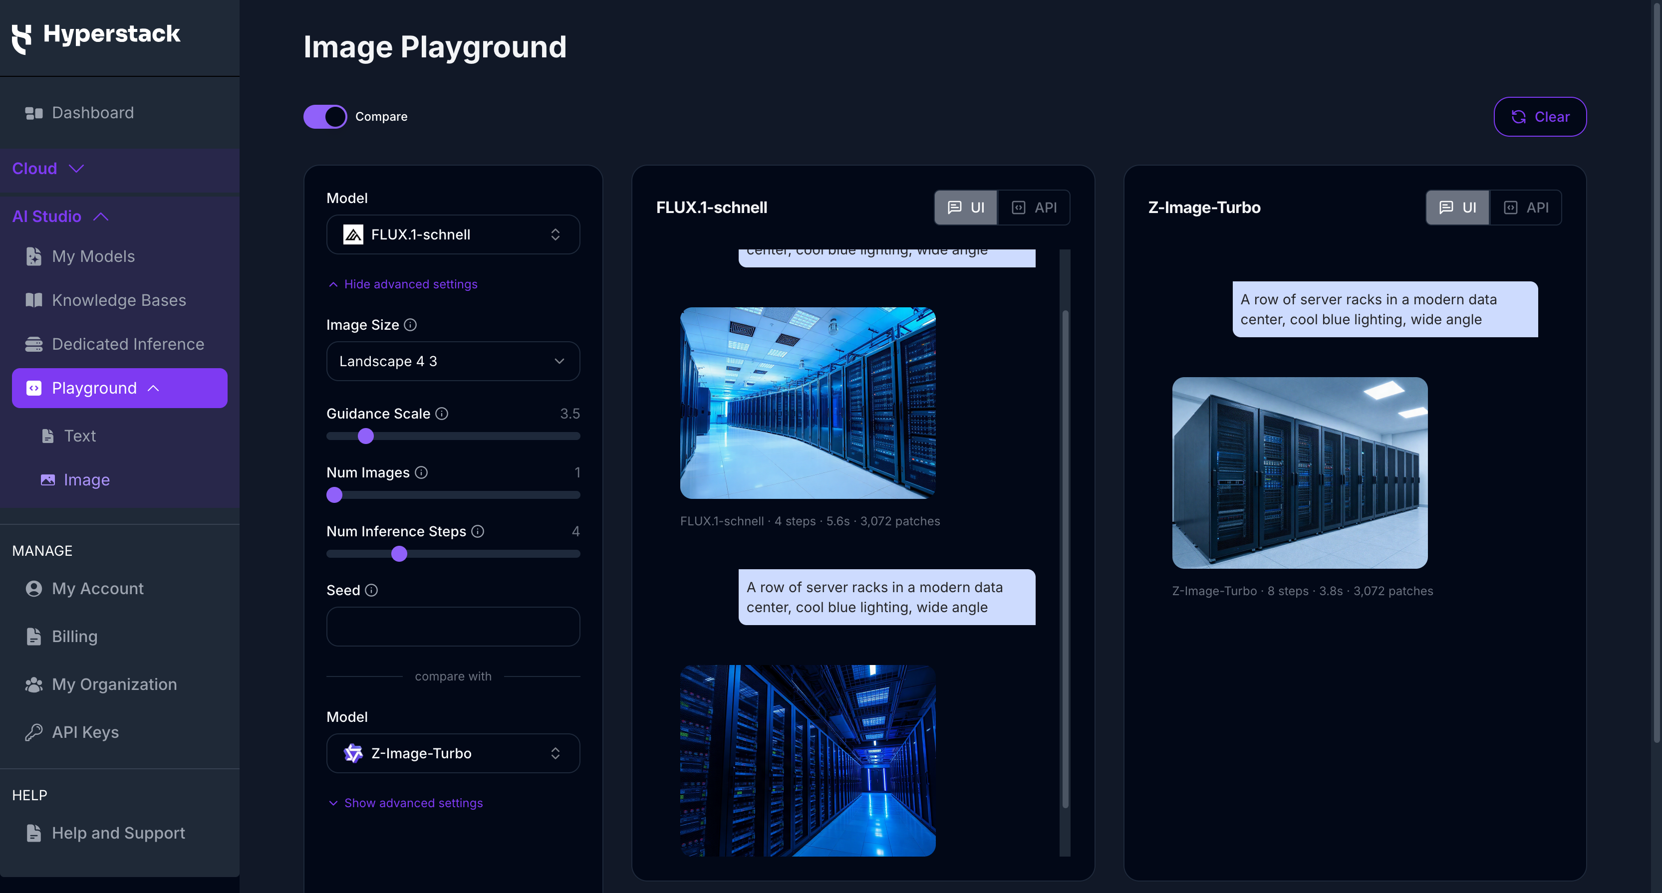Click the Dashboard grid icon
Screen dimensions: 1662x893
[33, 113]
